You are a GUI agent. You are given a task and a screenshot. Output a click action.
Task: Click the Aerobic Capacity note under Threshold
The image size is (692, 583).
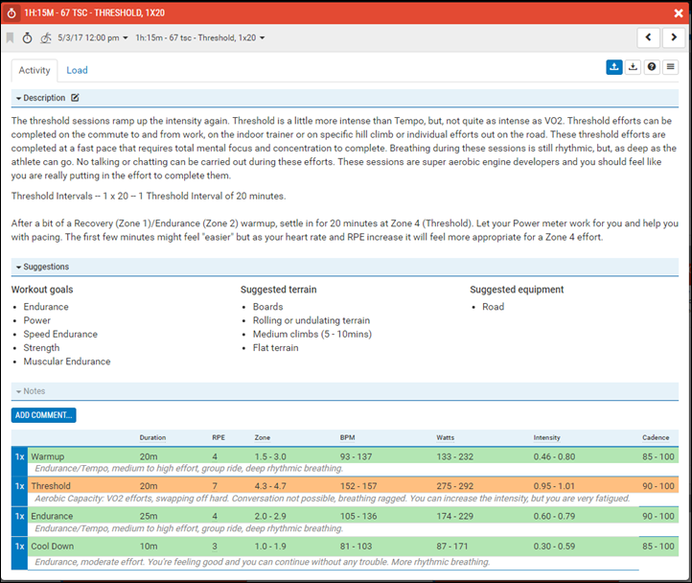[333, 499]
